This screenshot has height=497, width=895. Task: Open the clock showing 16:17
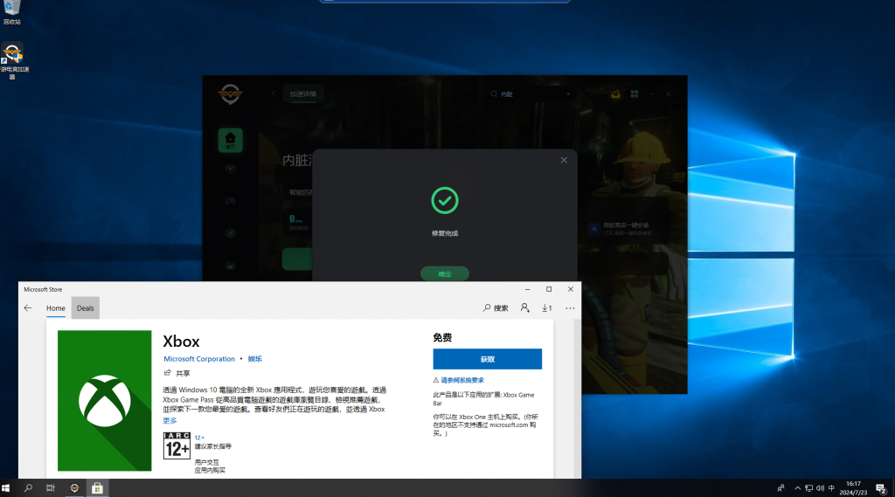click(853, 488)
